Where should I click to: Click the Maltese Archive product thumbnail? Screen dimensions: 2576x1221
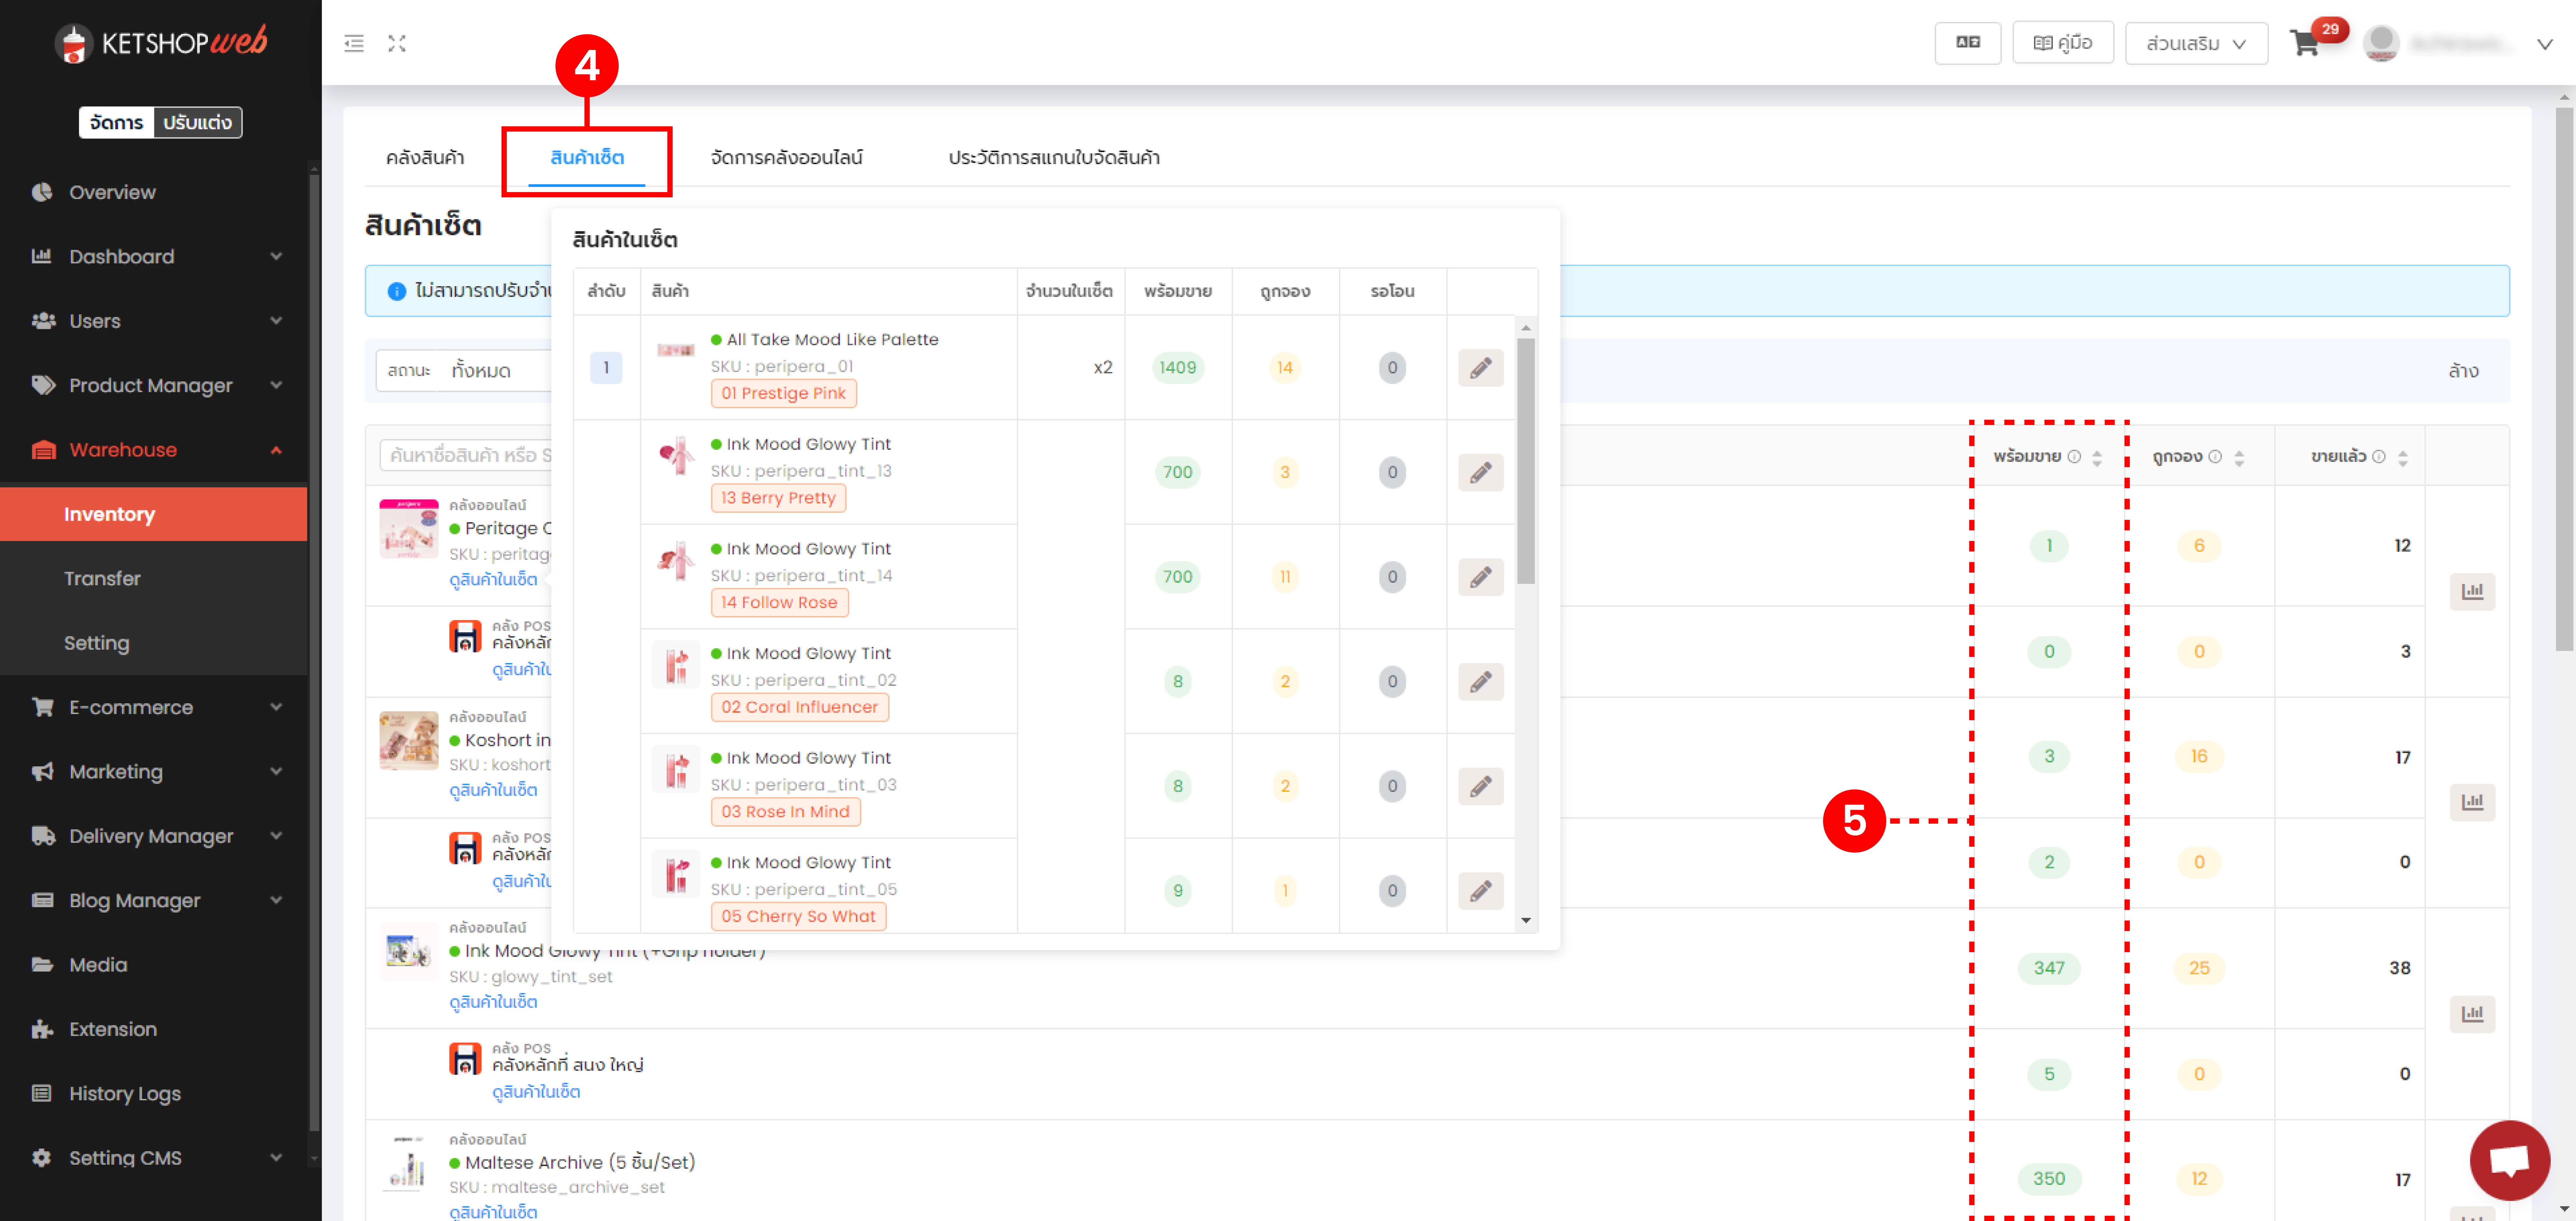pos(409,1163)
